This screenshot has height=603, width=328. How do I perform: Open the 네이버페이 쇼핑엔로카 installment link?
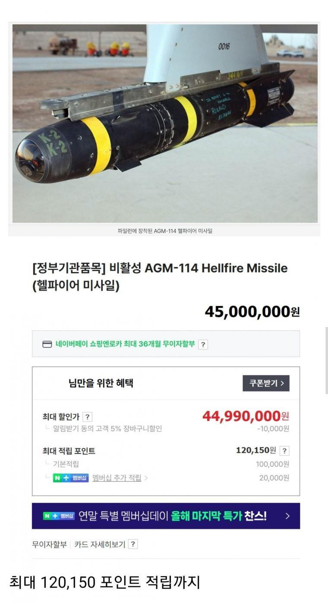coord(125,344)
